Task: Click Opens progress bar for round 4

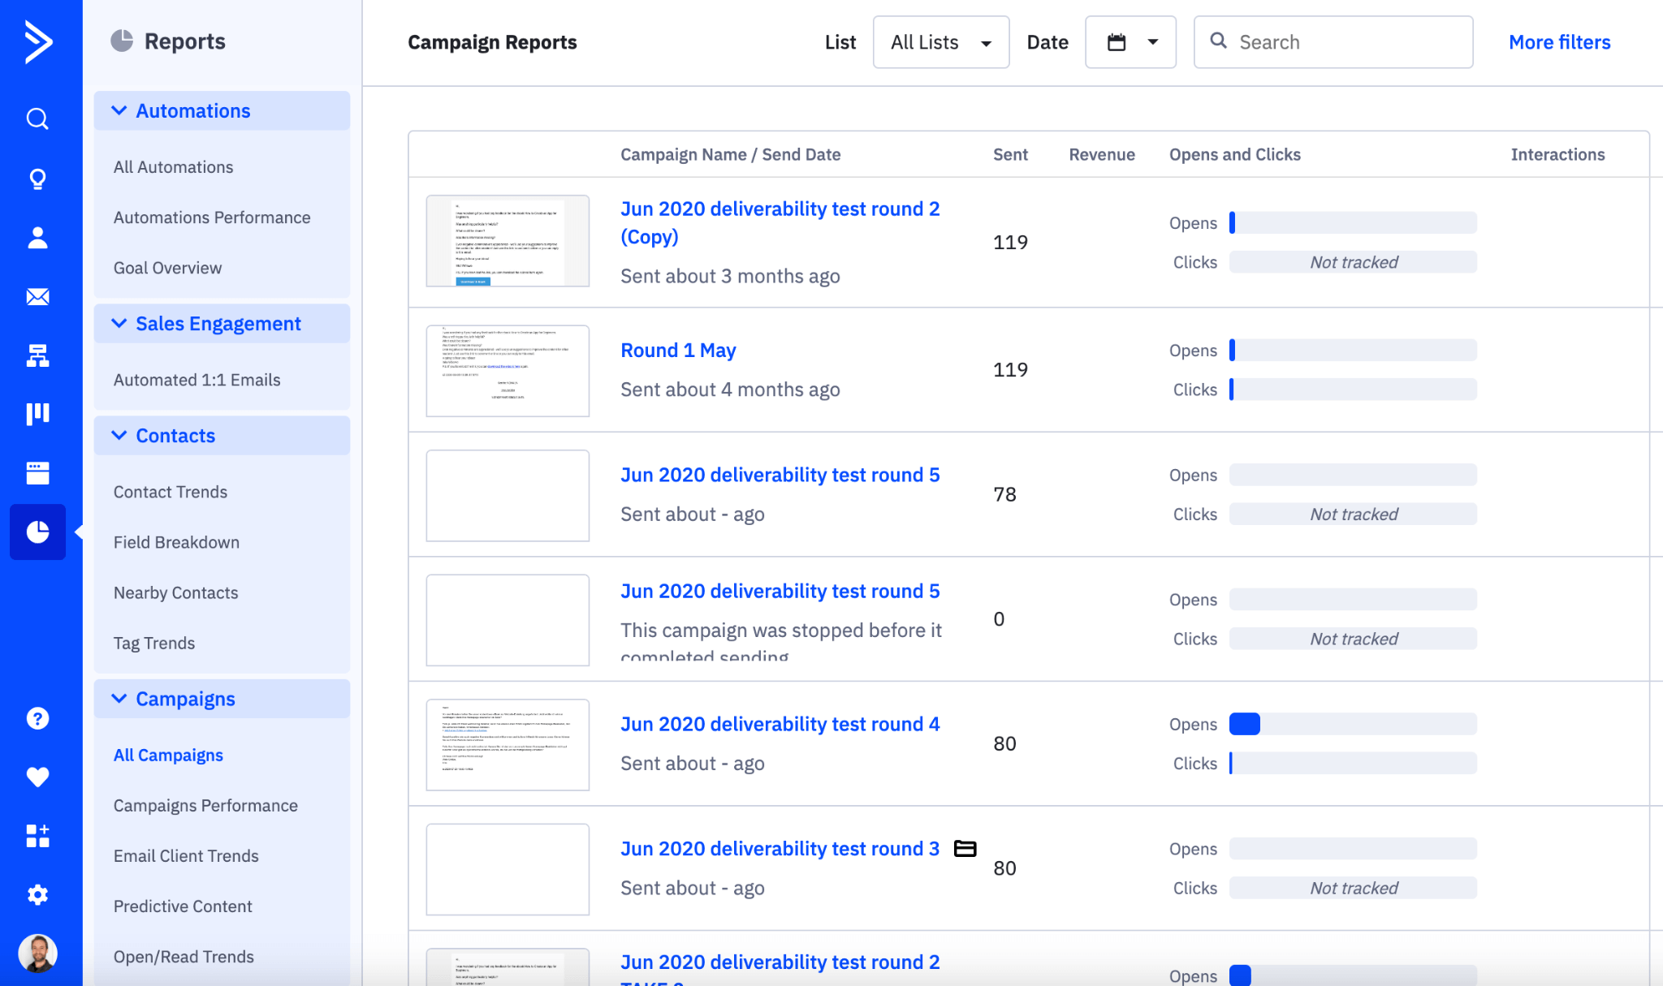Action: point(1353,724)
